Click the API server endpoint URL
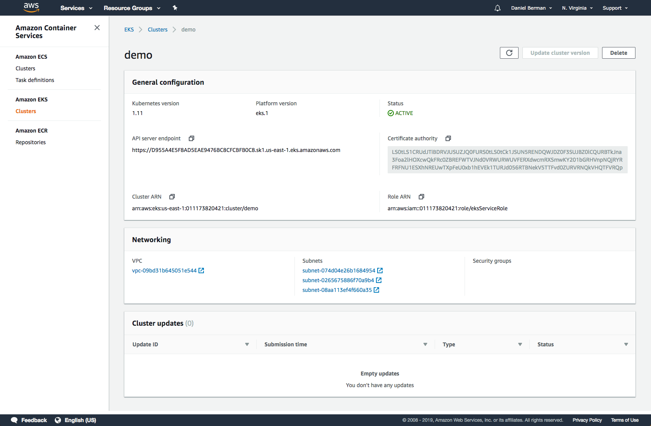Viewport: 651px width, 426px height. click(x=236, y=150)
